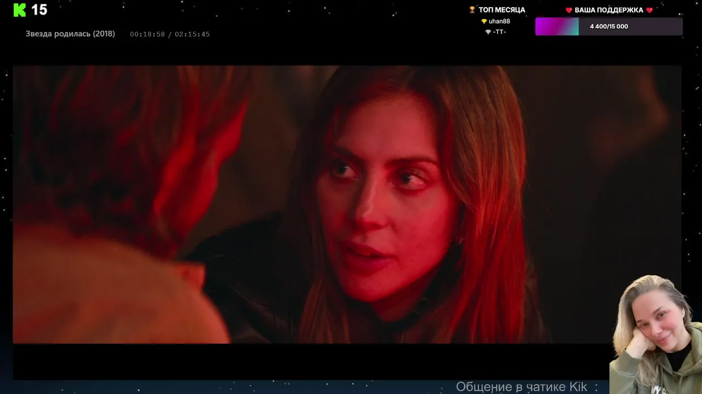Viewport: 702px width, 394px height.
Task: Click the "ВАША ПОДДЕРЖКА" heading
Action: [609, 10]
